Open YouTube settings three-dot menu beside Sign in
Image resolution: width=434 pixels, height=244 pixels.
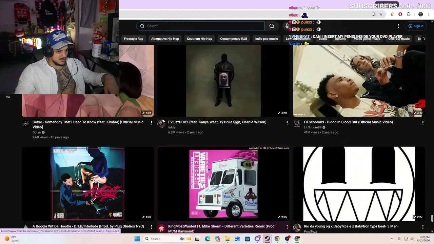[x=398, y=26]
